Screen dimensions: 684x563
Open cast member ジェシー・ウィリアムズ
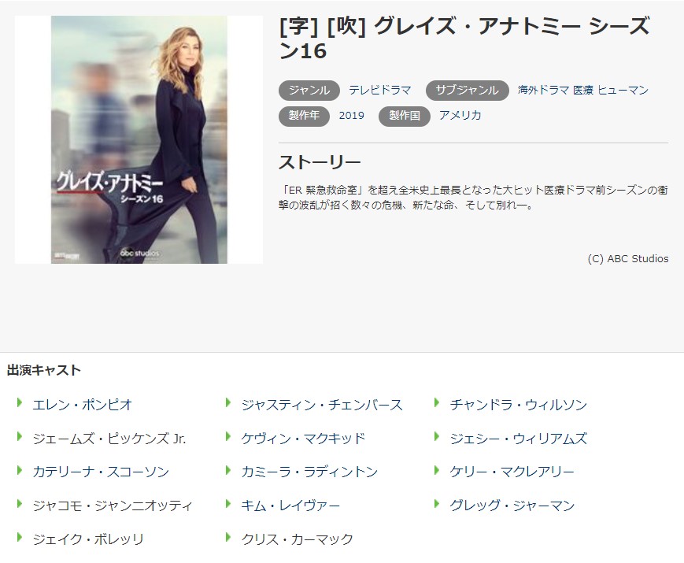click(x=518, y=438)
